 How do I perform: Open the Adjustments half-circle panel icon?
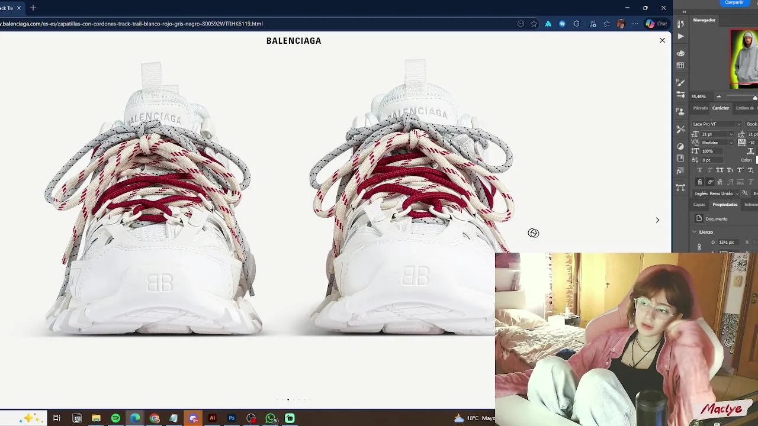coord(680,146)
